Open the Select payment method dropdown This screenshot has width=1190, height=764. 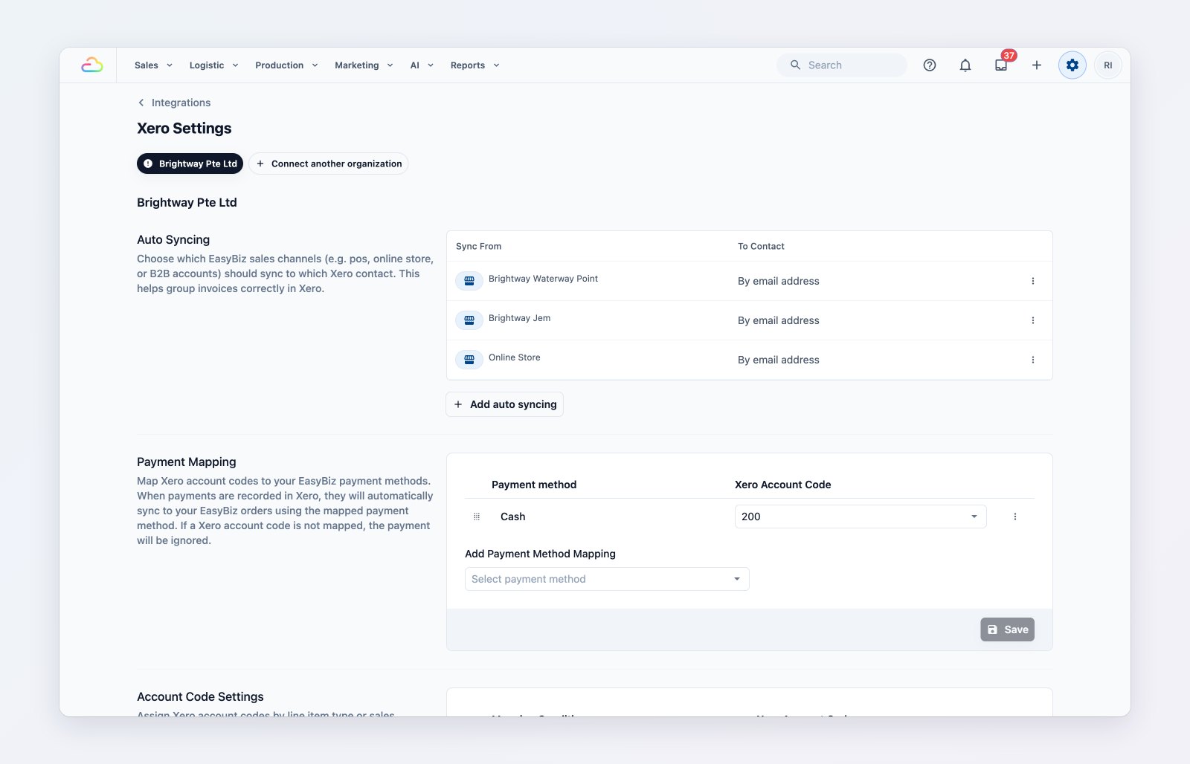tap(607, 579)
